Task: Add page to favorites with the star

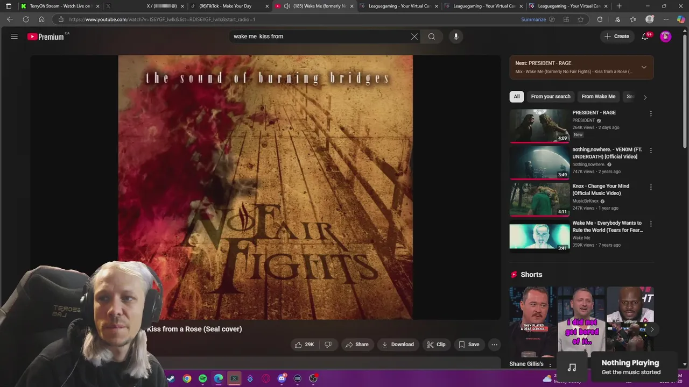Action: pyautogui.click(x=580, y=19)
